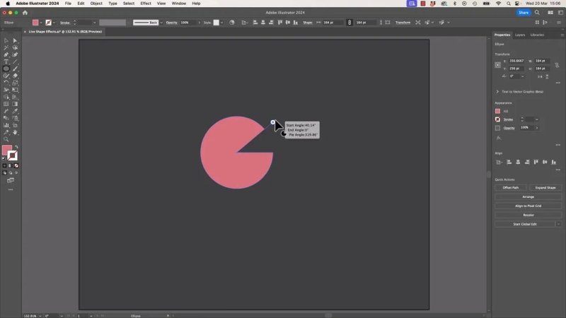This screenshot has height=318, width=566.
Task: Open the Object menu
Action: click(96, 4)
